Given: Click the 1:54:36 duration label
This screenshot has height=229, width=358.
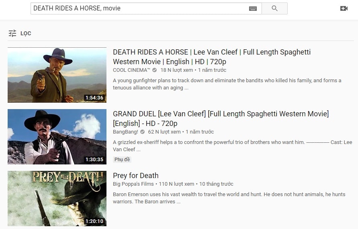Looking at the screenshot, I should [94, 98].
